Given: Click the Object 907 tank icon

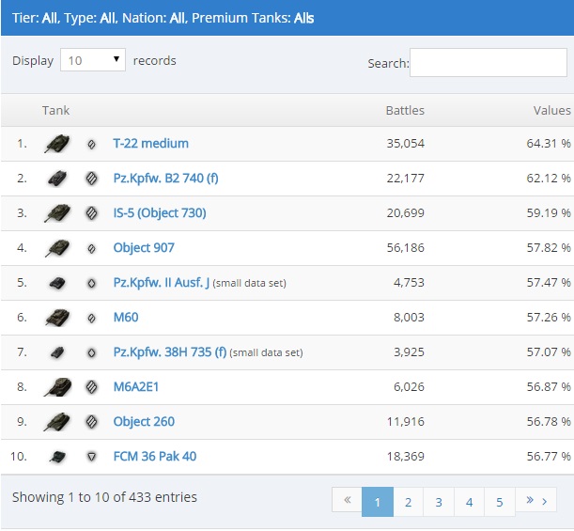Looking at the screenshot, I should tap(57, 248).
